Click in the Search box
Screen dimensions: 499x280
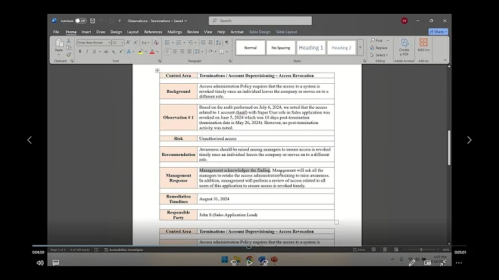[x=261, y=21]
